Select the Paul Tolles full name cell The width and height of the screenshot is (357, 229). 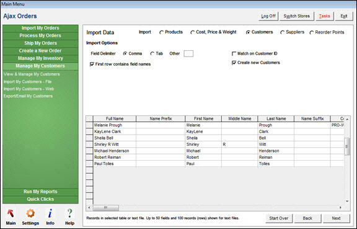[x=115, y=164]
